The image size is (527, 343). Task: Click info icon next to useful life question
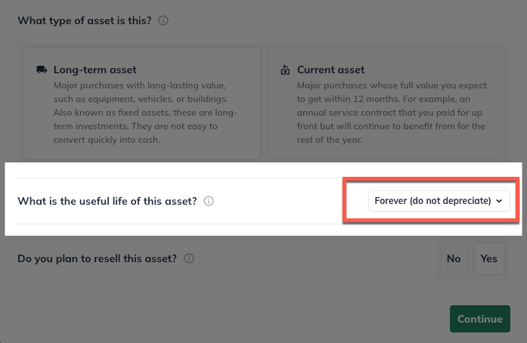209,201
